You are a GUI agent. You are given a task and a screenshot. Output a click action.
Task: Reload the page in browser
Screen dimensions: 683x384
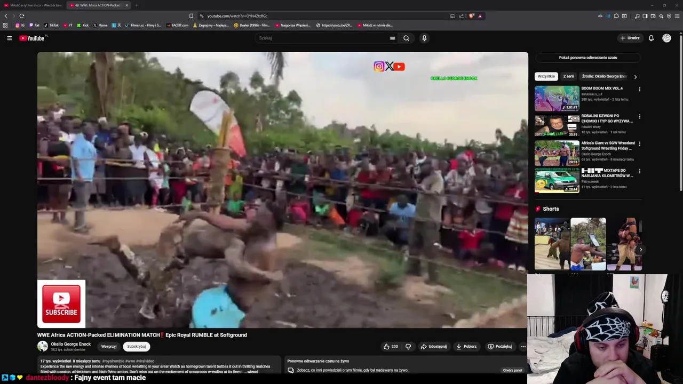(22, 16)
